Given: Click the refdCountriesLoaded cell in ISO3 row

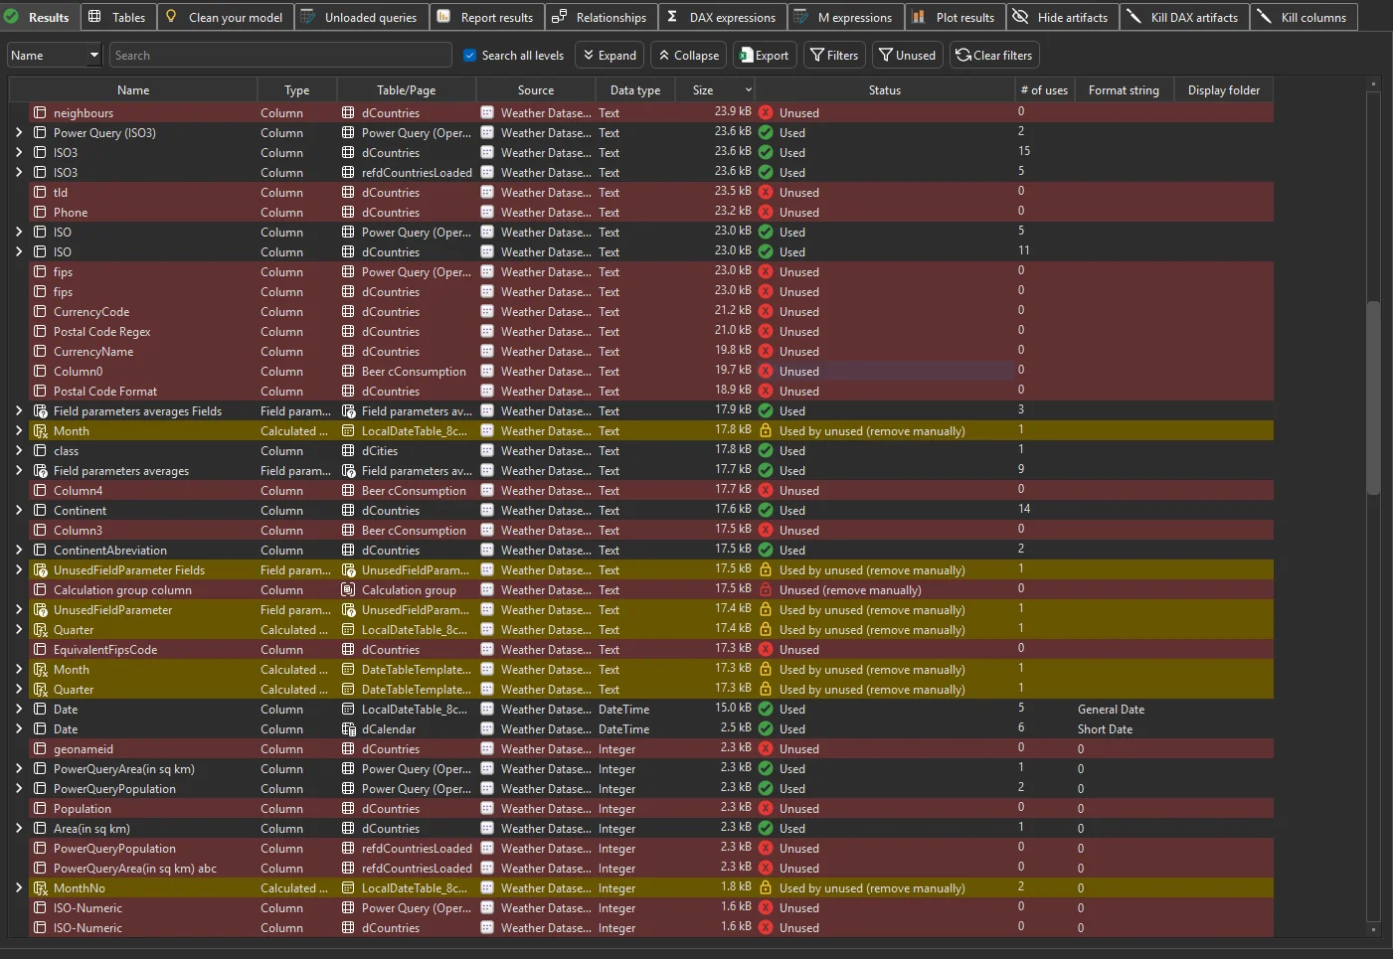Looking at the screenshot, I should coord(417,172).
